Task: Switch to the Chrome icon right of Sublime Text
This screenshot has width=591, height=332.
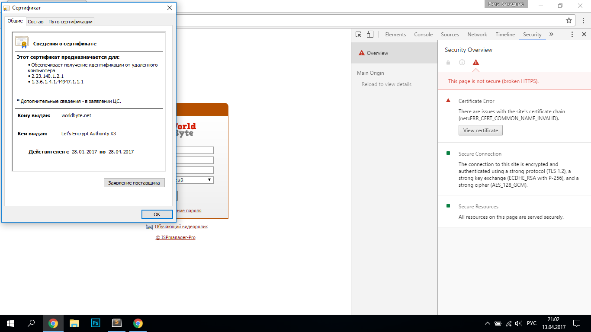Action: pos(138,323)
